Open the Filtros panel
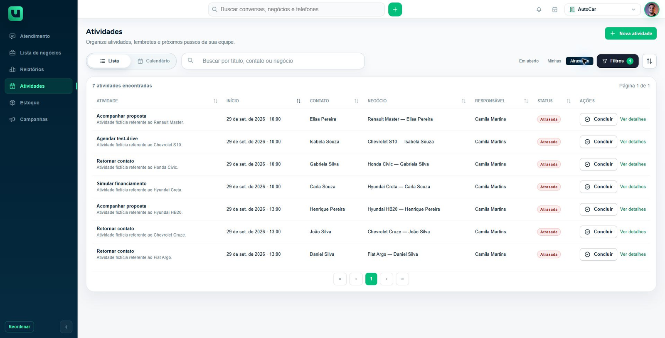665x338 pixels. pos(617,61)
